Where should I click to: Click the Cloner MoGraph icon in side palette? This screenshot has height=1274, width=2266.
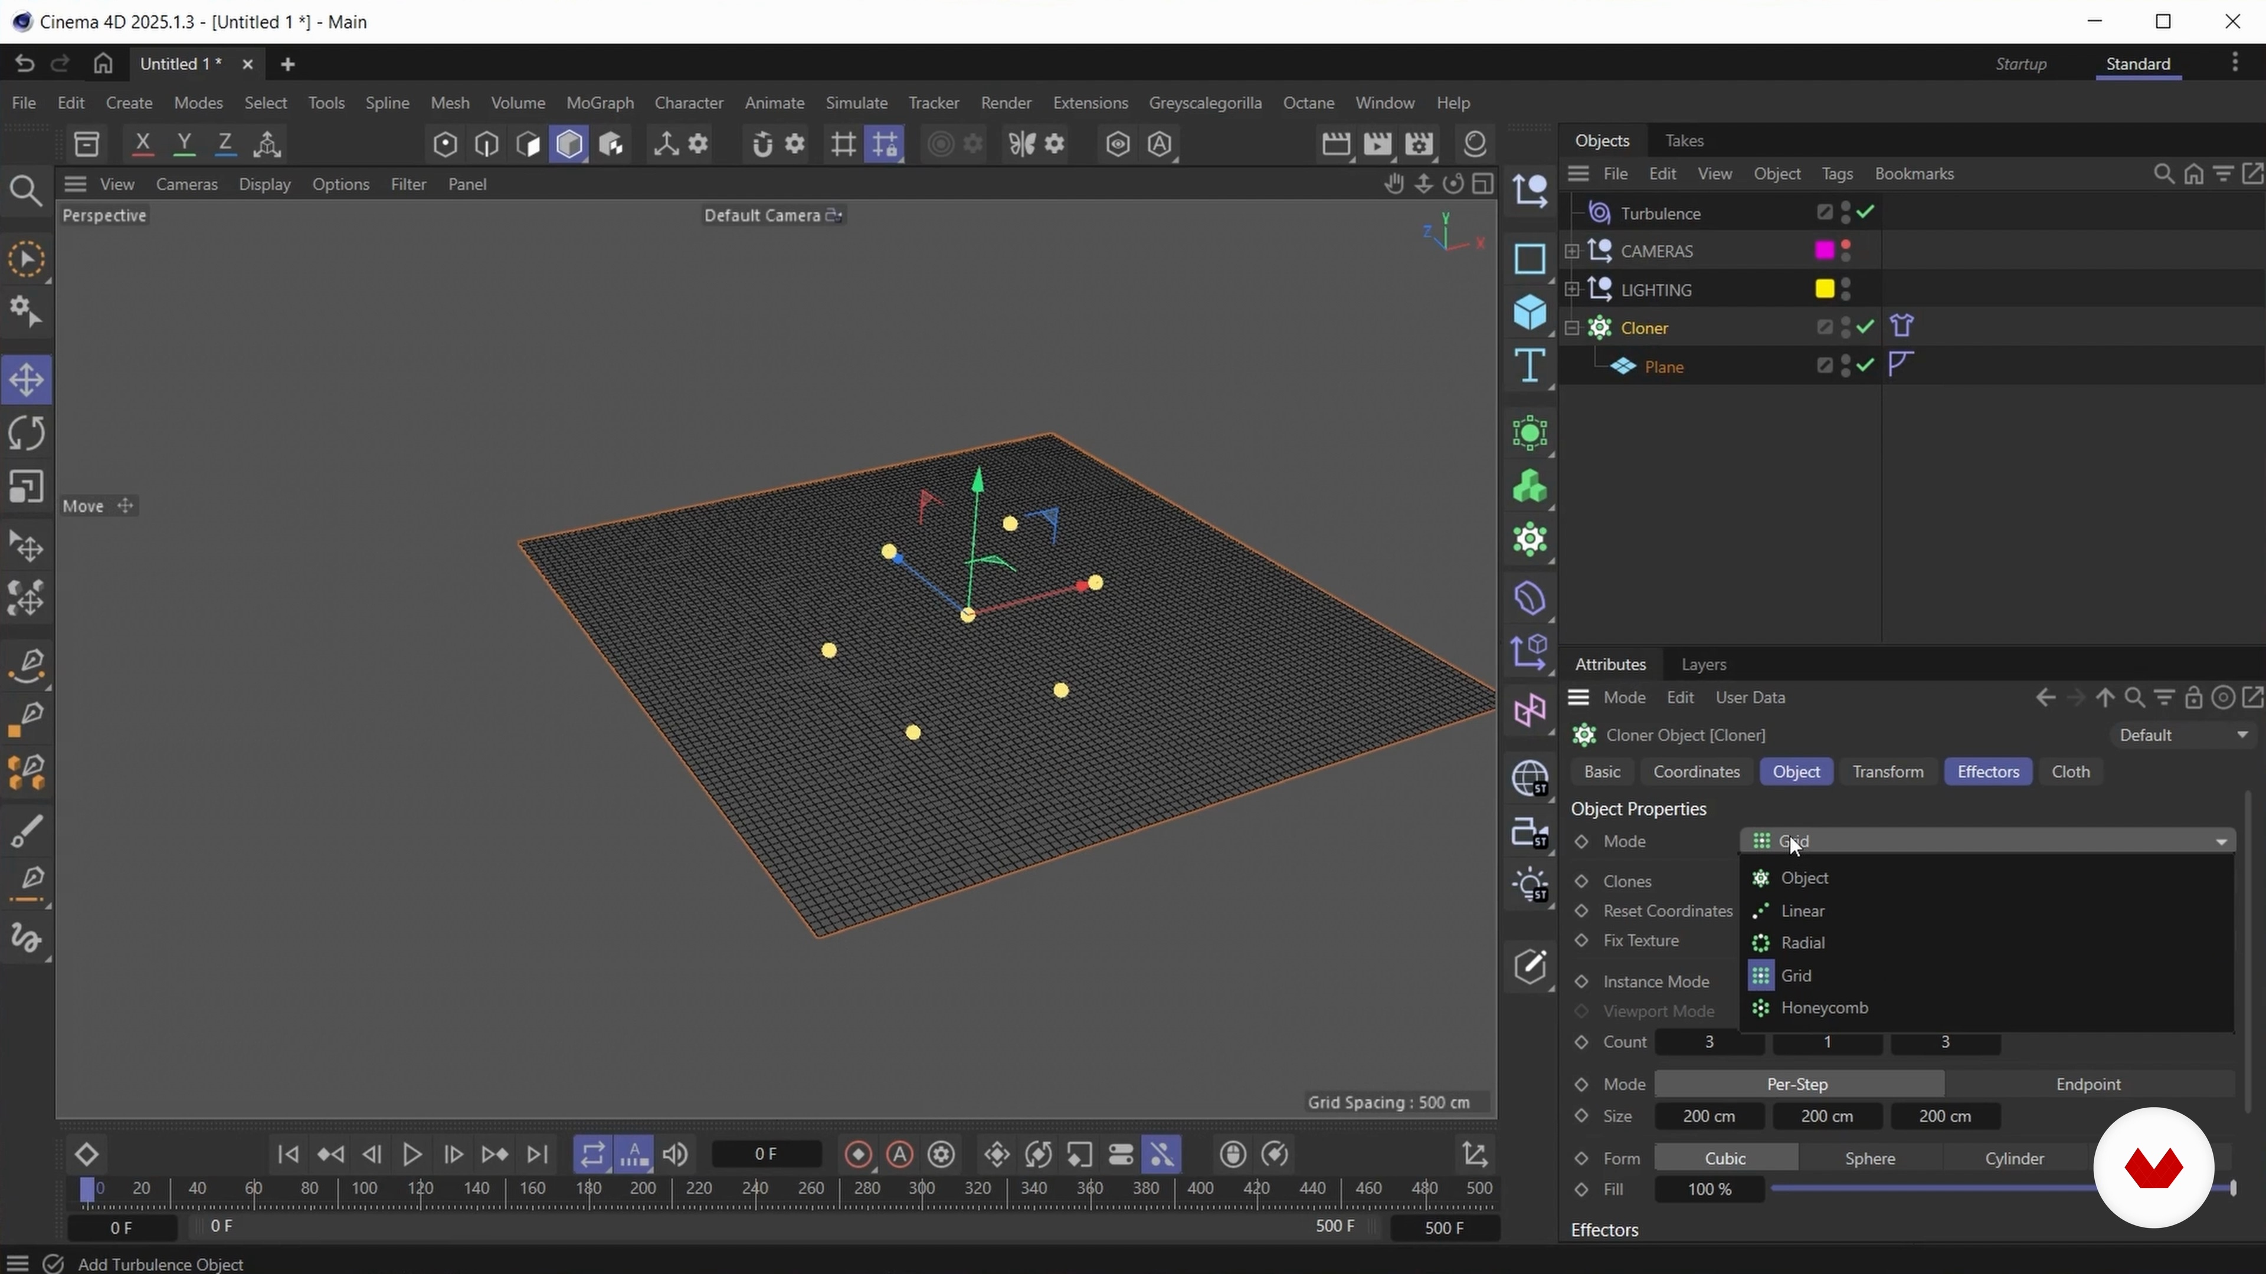(x=1531, y=540)
